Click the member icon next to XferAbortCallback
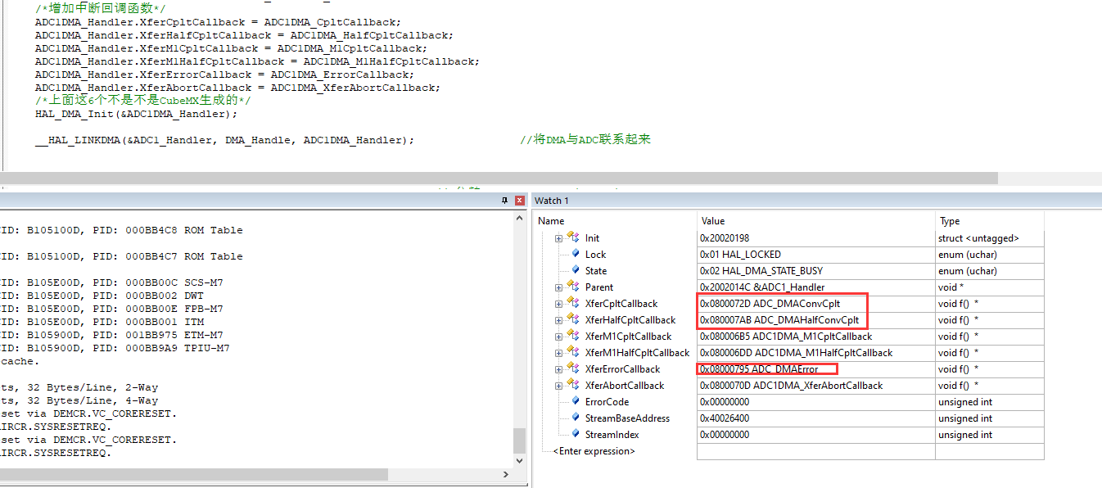 (x=572, y=385)
